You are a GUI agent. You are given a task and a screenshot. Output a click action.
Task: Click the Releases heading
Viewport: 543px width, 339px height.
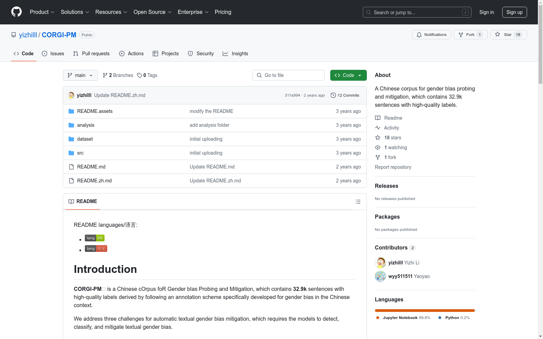(387, 186)
